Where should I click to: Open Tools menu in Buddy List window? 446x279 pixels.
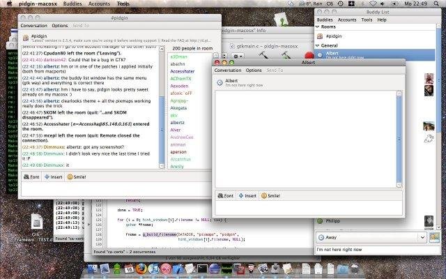pyautogui.click(x=367, y=20)
